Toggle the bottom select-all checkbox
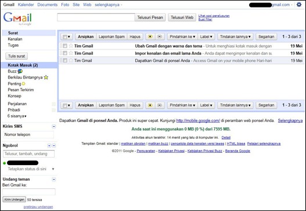The width and height of the screenshot is (306, 211). coord(65,106)
